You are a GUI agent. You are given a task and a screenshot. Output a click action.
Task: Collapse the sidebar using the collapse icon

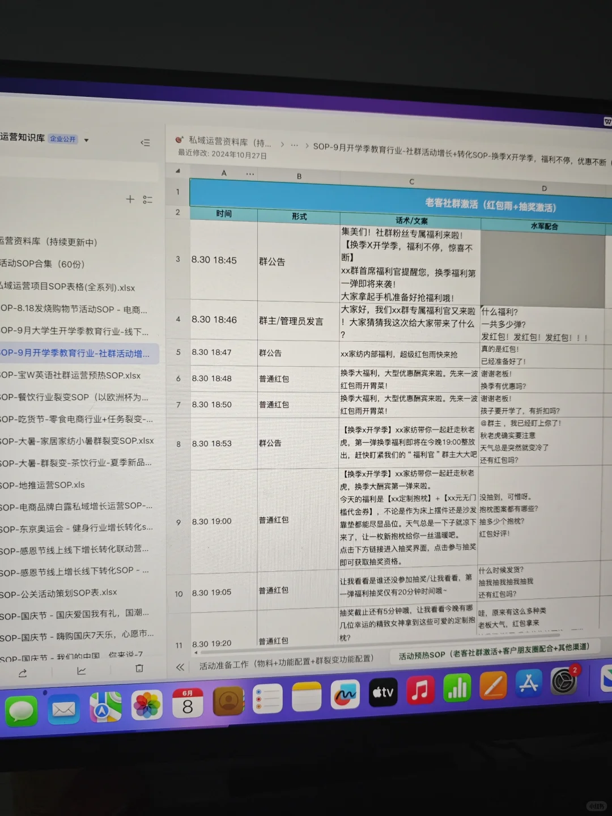(145, 142)
